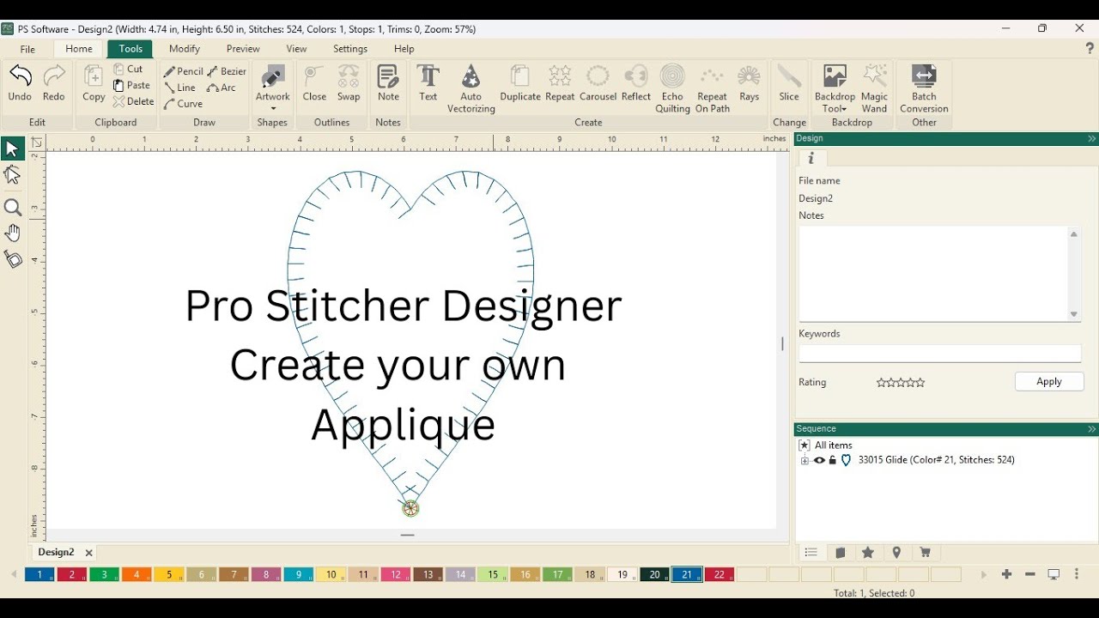
Task: Click the Repeat tool
Action: pyautogui.click(x=560, y=83)
